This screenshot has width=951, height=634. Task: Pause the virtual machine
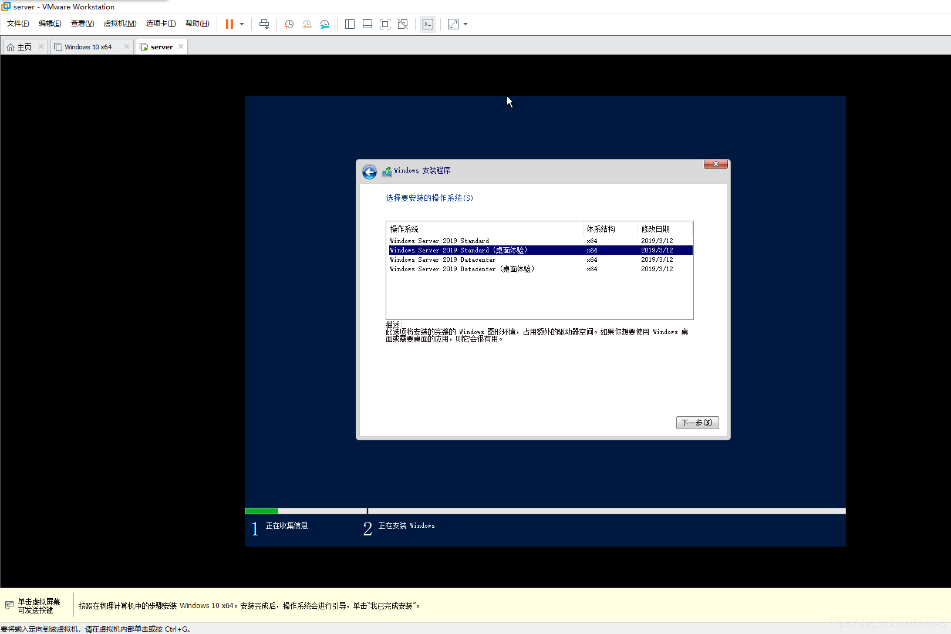coord(230,24)
